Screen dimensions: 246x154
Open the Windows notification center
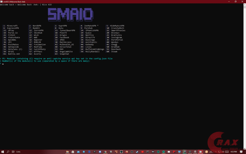click(x=241, y=152)
